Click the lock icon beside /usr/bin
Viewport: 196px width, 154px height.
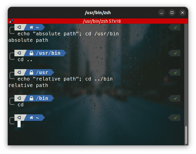point(31,53)
